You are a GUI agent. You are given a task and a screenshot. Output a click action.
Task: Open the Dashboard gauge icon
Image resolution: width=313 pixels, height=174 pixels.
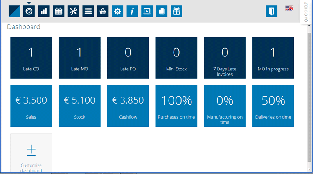click(x=29, y=11)
